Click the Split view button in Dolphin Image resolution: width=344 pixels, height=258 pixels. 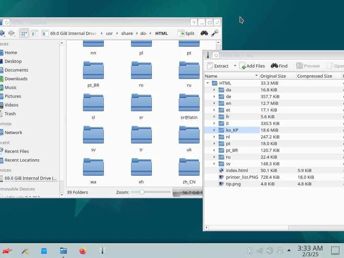pyautogui.click(x=186, y=33)
